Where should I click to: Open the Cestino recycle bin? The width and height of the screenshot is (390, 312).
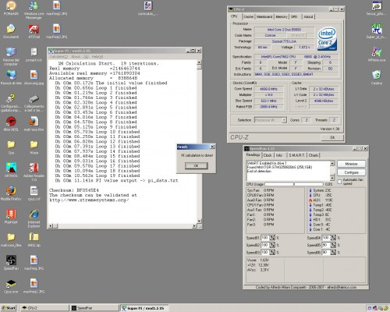tap(377, 77)
